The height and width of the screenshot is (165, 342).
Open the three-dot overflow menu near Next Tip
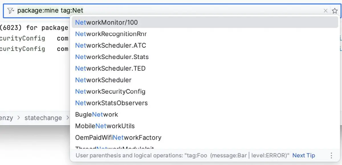tap(331, 155)
